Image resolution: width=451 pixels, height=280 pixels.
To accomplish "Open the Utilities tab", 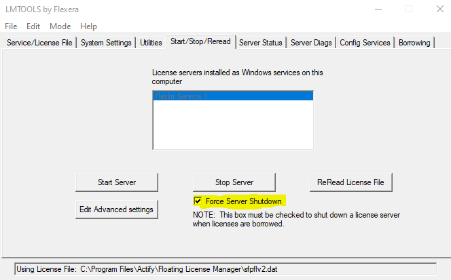I will (151, 43).
